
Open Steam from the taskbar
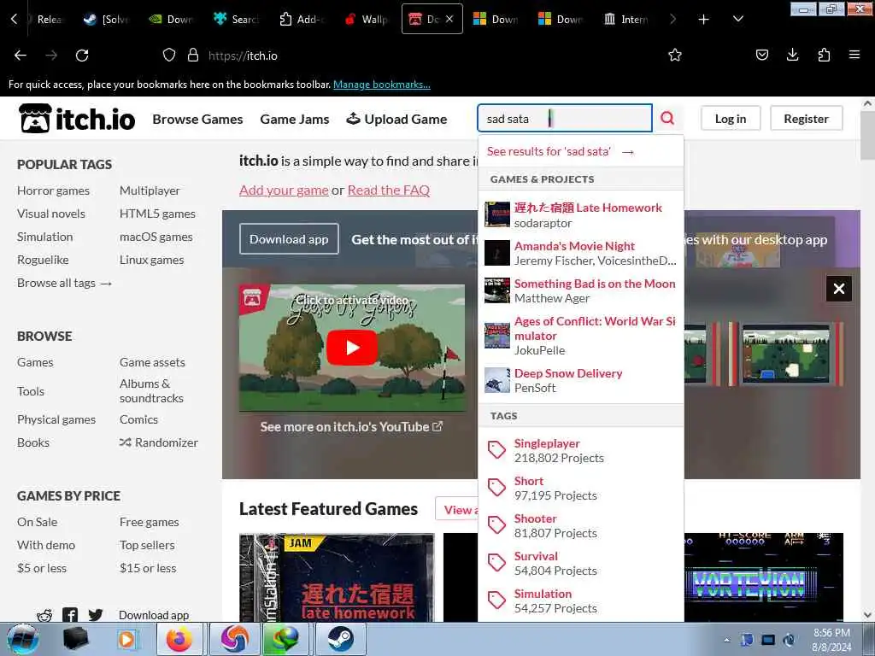340,639
